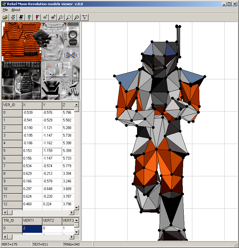Select the Z cell with value 3.787
This screenshot has width=239, height=248.
68,197
